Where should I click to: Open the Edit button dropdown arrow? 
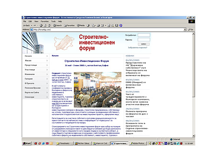pos(105,25)
